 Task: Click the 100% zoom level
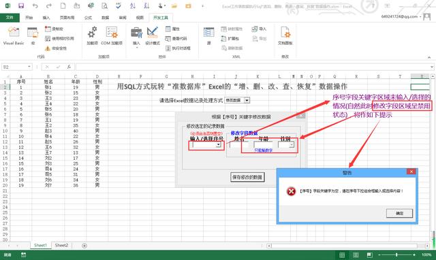click(426, 255)
